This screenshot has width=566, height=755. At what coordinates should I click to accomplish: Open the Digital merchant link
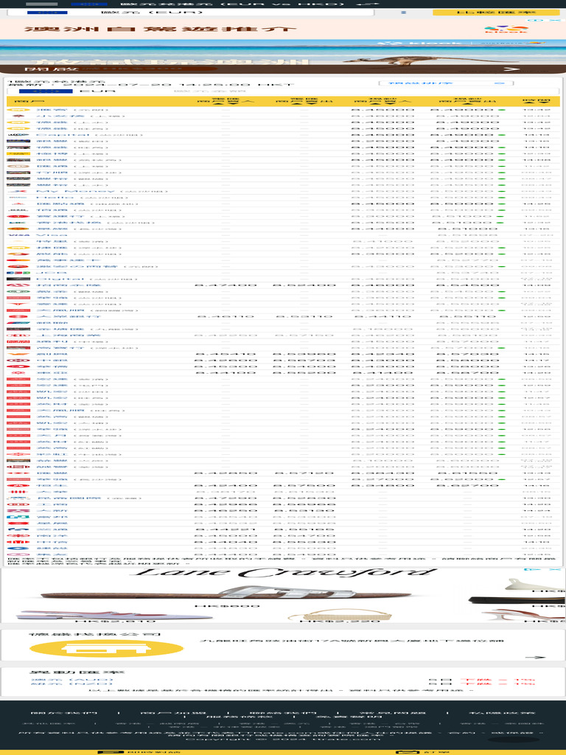pyautogui.click(x=60, y=279)
